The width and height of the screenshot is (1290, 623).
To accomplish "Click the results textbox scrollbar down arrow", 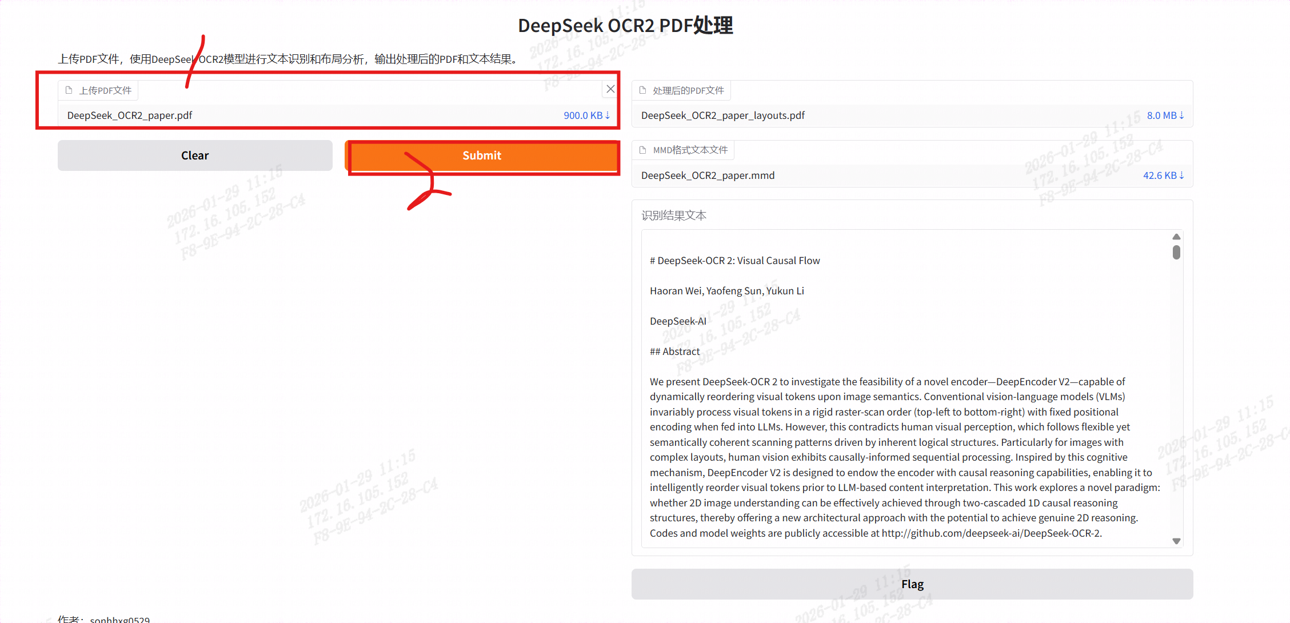I will click(1176, 541).
